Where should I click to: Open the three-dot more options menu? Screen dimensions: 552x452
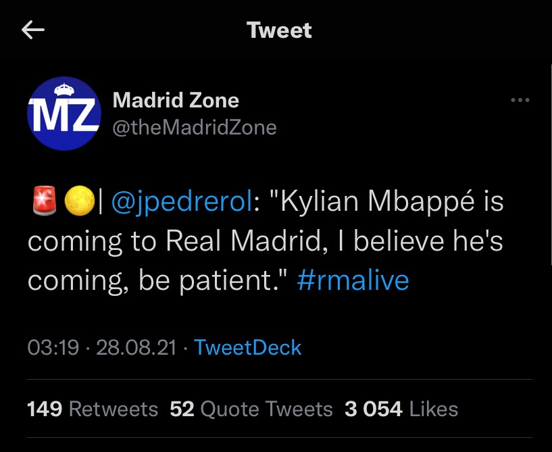click(520, 101)
